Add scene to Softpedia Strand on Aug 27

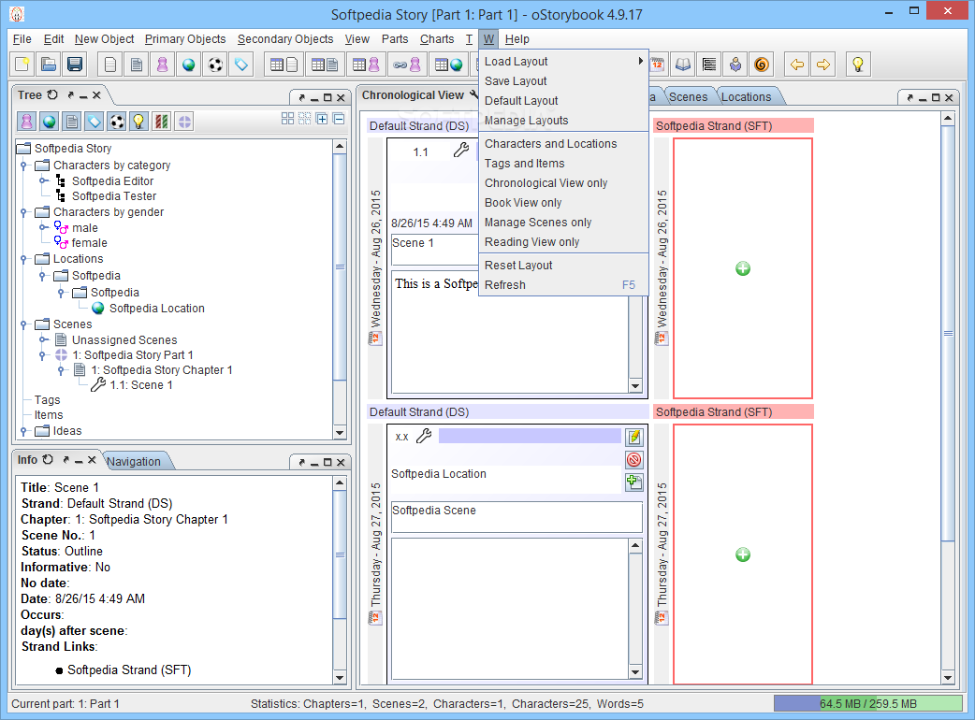click(x=742, y=554)
